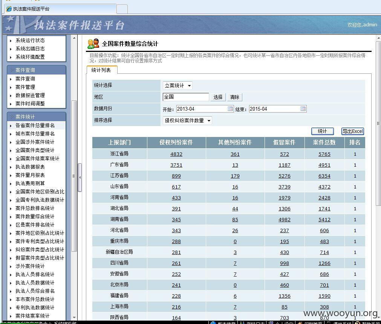This screenshot has width=381, height=324.
Task: Select the 执法案件报送平台 browser tab
Action: 60,9
